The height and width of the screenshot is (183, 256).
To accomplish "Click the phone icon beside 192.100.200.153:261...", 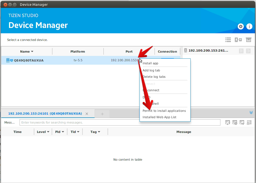I will [x=186, y=50].
